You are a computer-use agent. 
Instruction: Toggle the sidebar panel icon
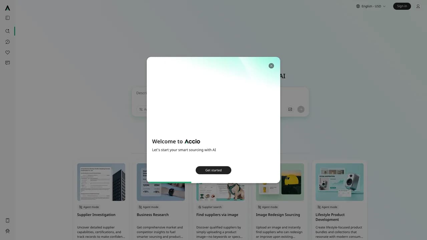(x=8, y=18)
